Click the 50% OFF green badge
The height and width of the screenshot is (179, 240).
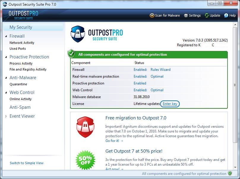[86, 160]
